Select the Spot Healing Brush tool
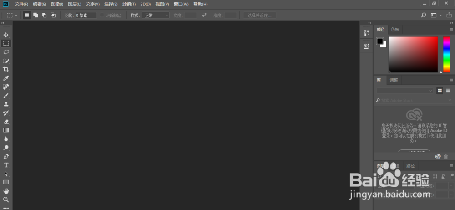455x210 pixels. coord(6,87)
